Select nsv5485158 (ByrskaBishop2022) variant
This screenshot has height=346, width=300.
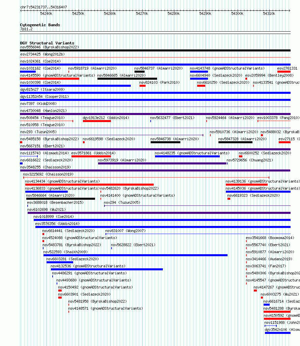(x=50, y=139)
